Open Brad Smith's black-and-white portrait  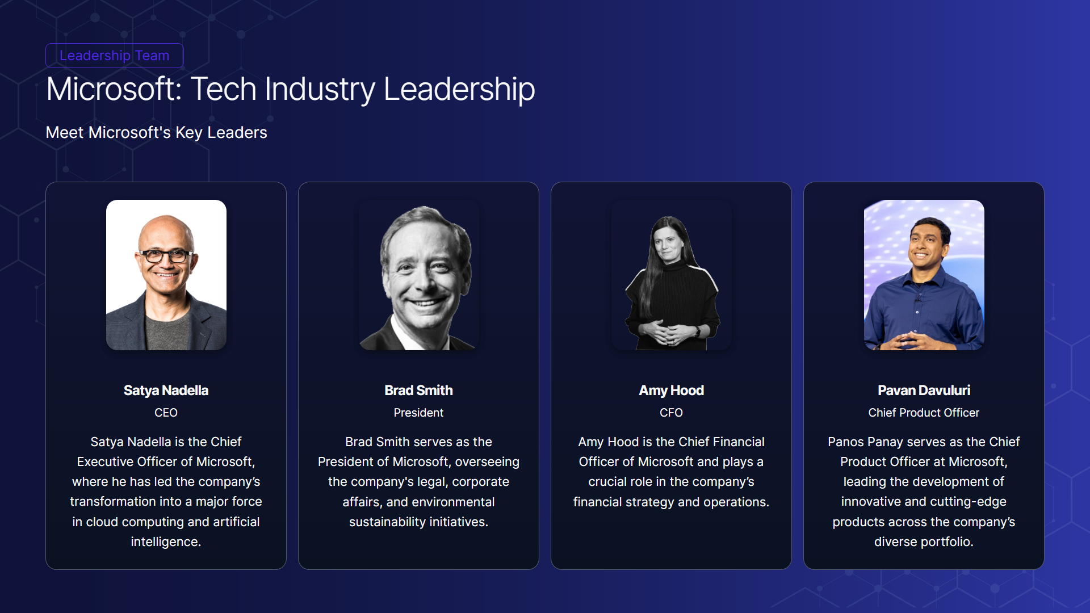[418, 275]
